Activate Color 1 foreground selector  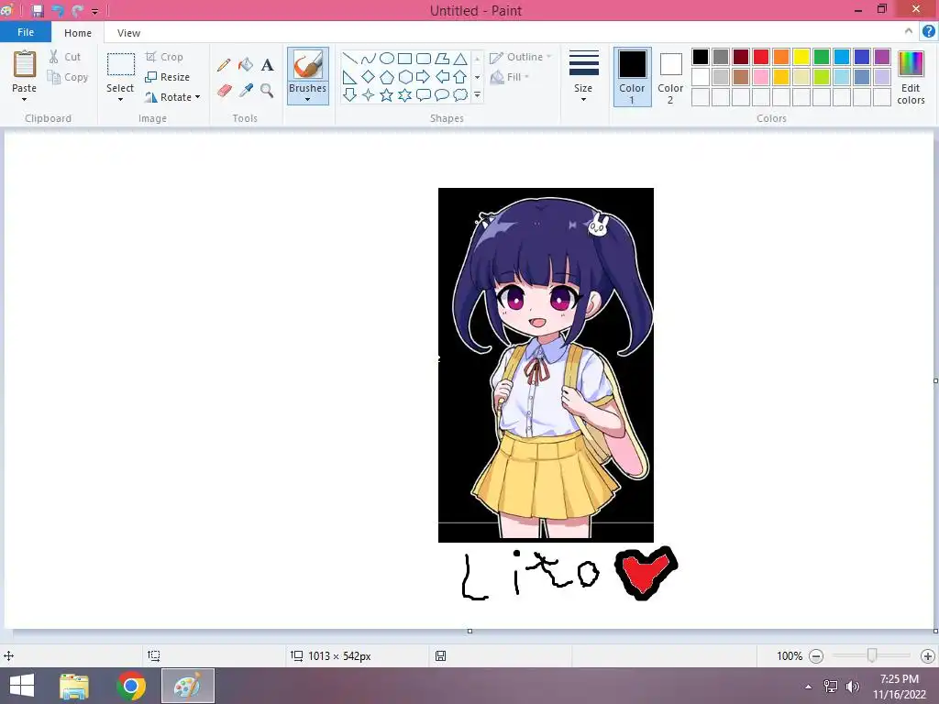(632, 77)
